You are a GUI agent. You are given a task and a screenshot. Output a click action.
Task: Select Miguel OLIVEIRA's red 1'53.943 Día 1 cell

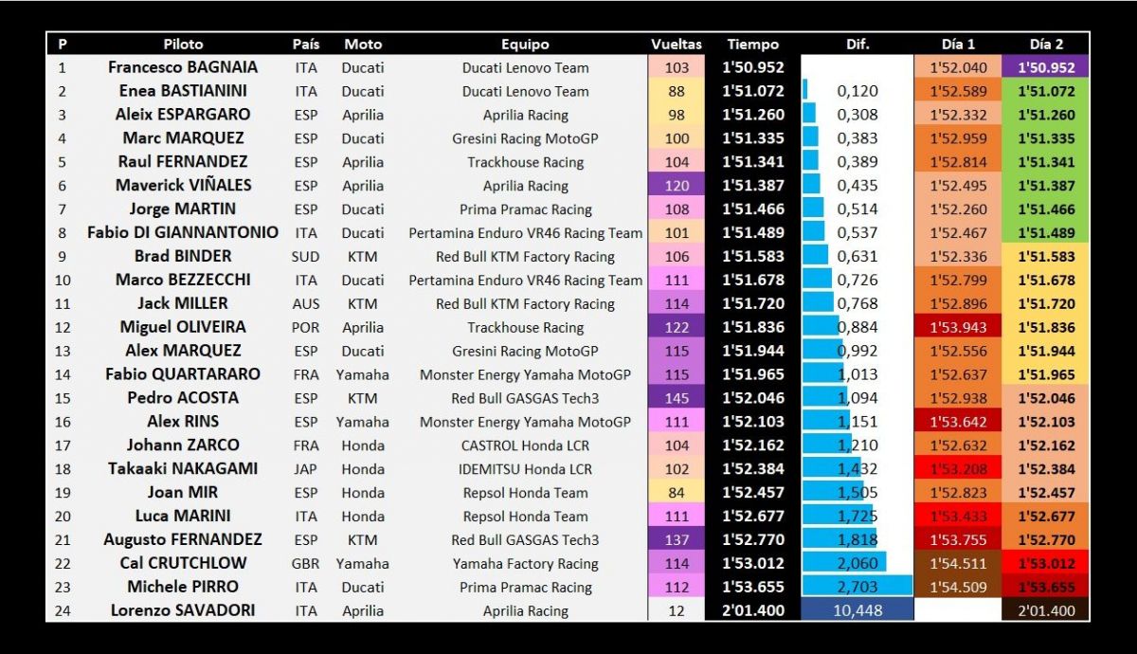(958, 327)
